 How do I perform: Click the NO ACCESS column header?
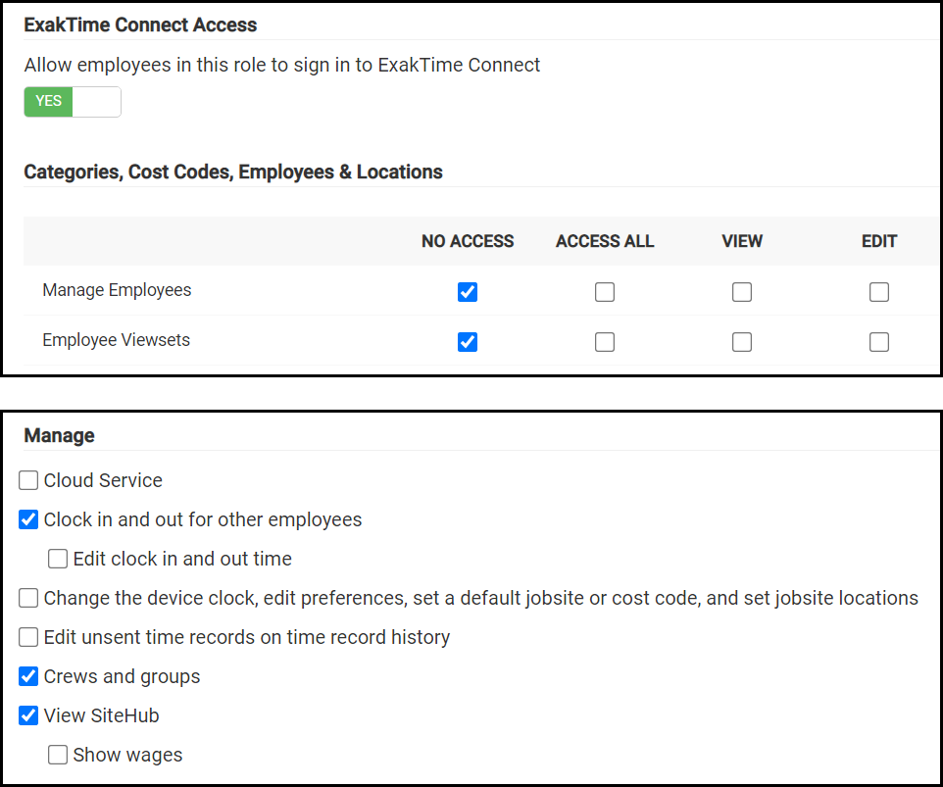468,241
